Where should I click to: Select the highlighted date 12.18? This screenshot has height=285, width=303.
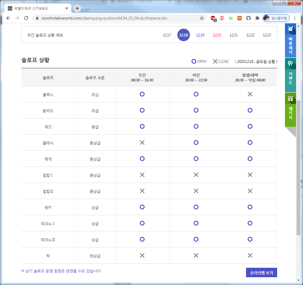pyautogui.click(x=183, y=35)
